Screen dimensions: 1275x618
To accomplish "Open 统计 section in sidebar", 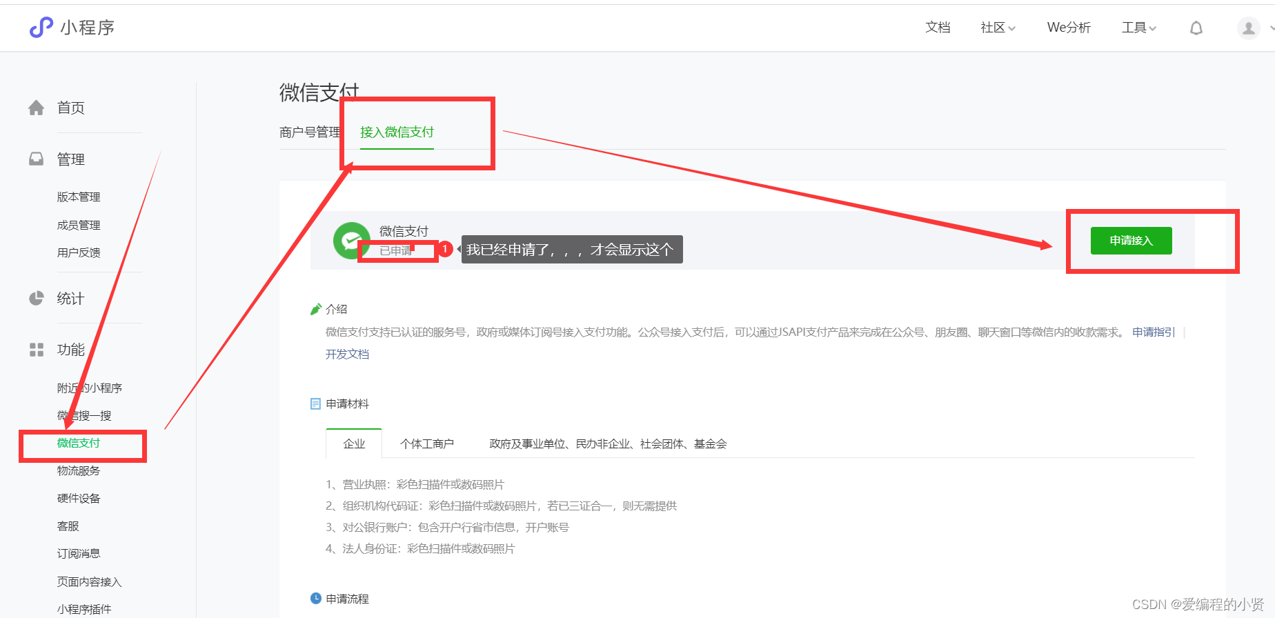I will pyautogui.click(x=70, y=299).
